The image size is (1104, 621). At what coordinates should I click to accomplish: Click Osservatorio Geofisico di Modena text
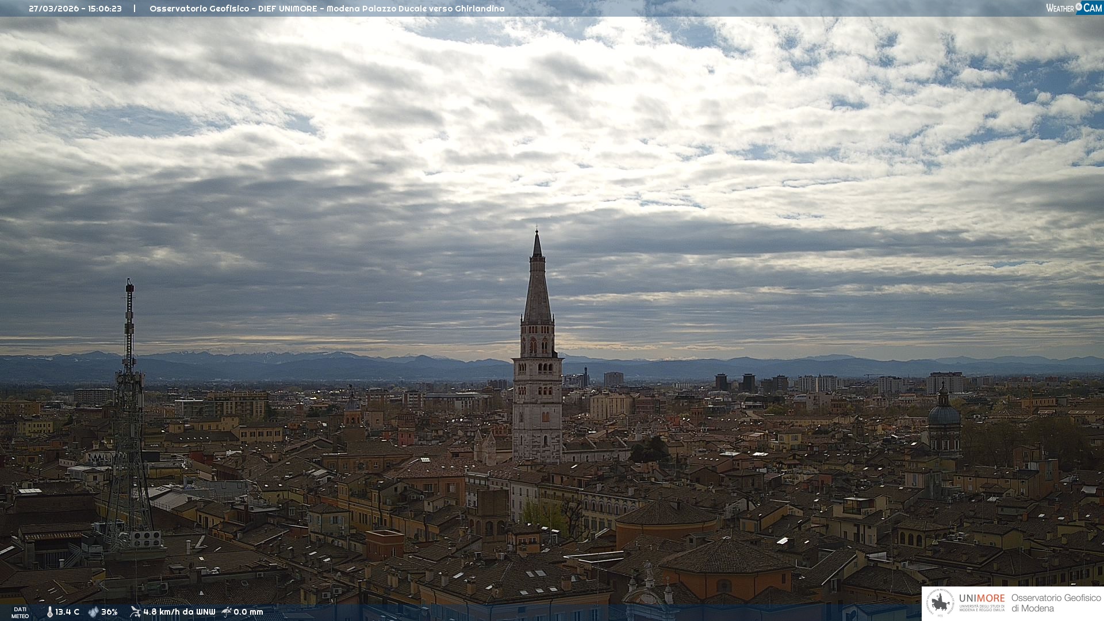coord(1056,603)
